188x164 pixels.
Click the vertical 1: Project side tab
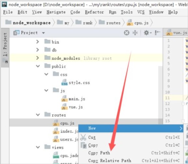[5, 48]
